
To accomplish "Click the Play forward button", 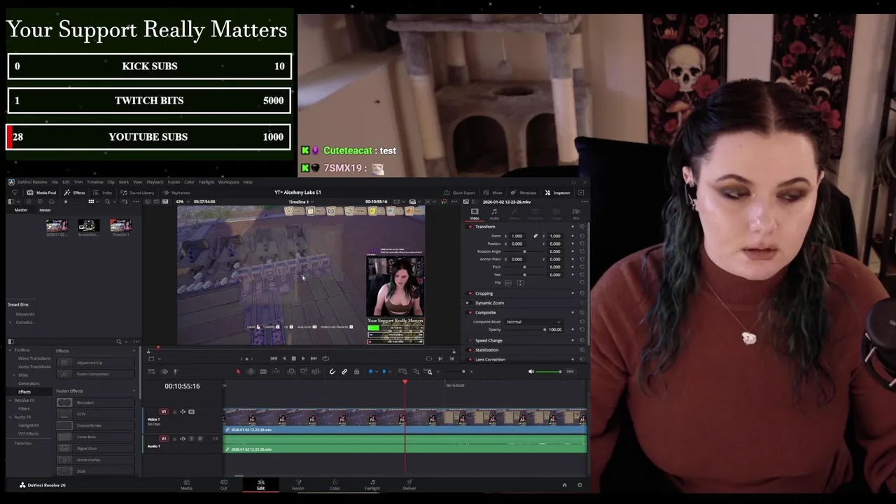I will 303,358.
